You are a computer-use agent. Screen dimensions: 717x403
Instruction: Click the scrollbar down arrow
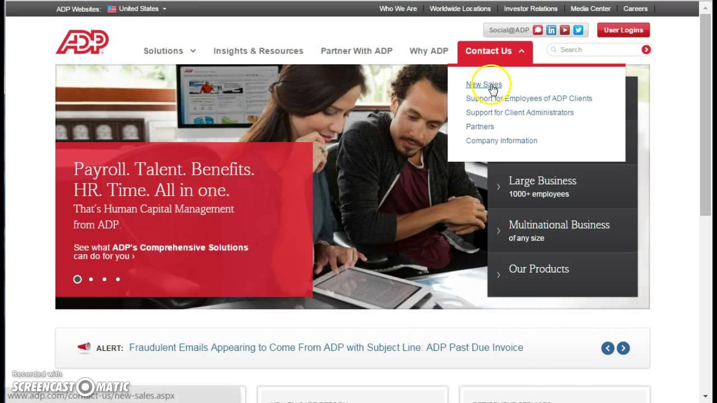coord(705,397)
